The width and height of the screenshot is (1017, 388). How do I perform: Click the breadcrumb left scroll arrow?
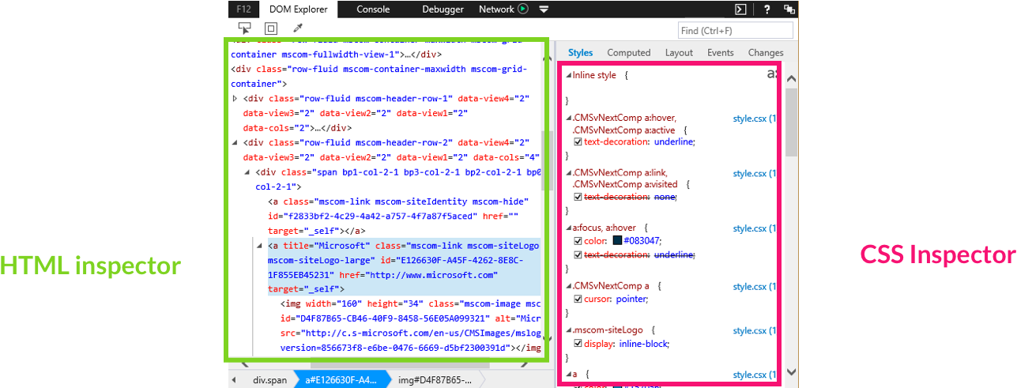tap(235, 380)
